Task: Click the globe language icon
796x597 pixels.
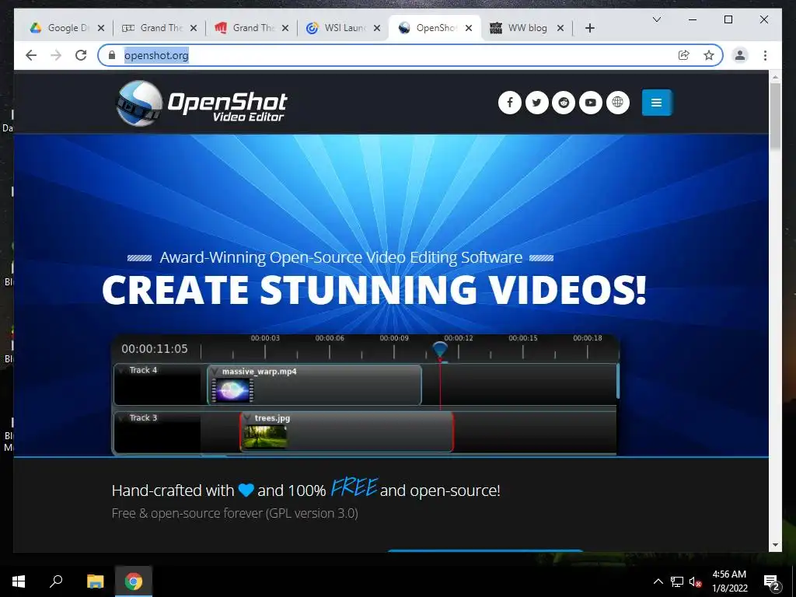Action: coord(617,103)
